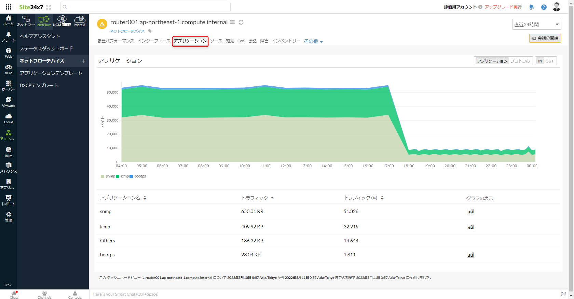Open the Metrics sidebar icon
Viewport: 574px width, 299px height.
tap(9, 168)
